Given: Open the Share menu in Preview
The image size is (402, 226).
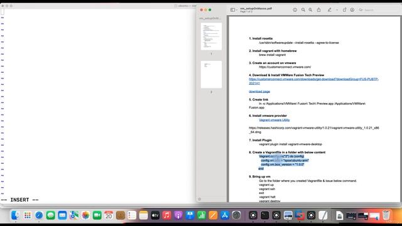Looking at the screenshot, I should (x=318, y=10).
